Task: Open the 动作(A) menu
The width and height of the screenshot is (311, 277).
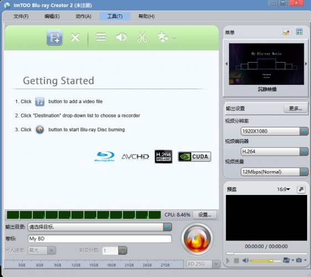Action: [x=84, y=16]
